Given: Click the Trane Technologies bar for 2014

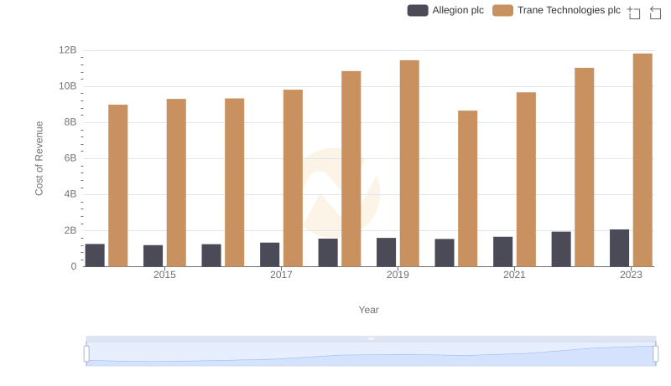Looking at the screenshot, I should coord(118,186).
